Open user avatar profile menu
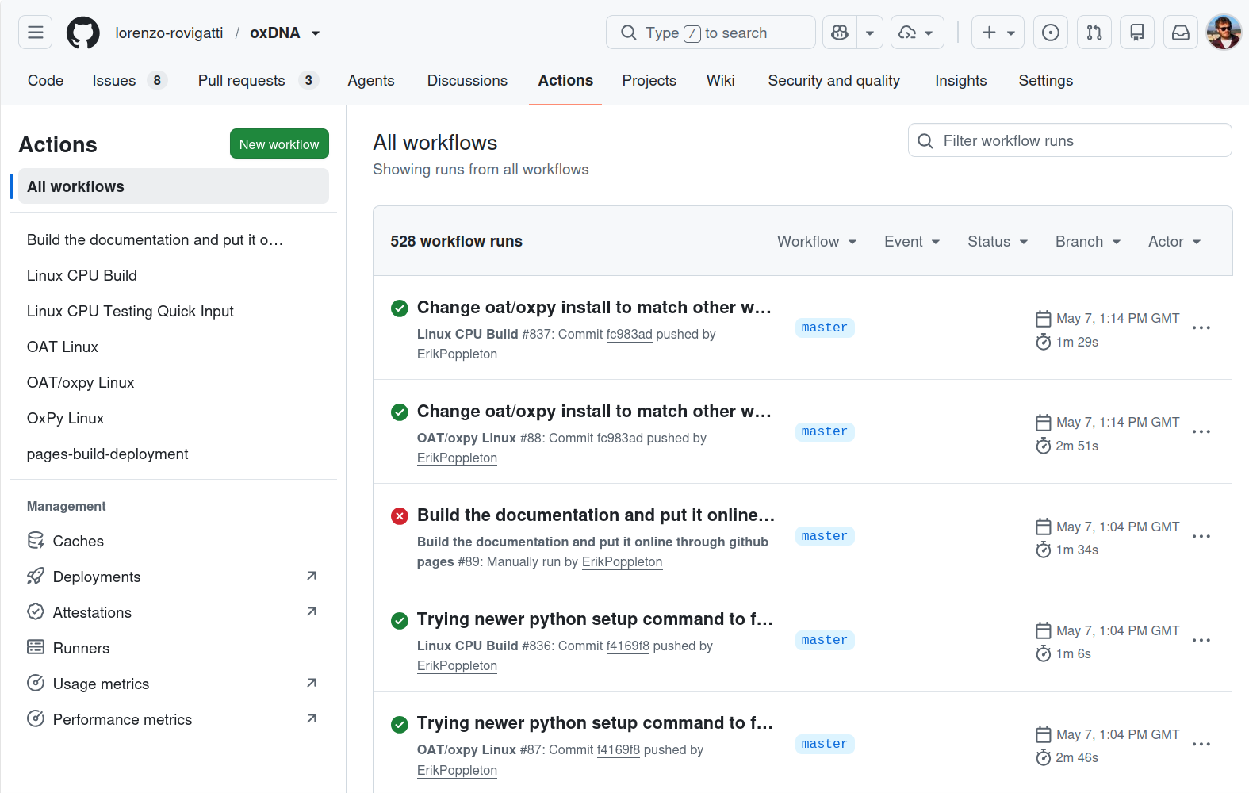The height and width of the screenshot is (793, 1249). [x=1224, y=33]
